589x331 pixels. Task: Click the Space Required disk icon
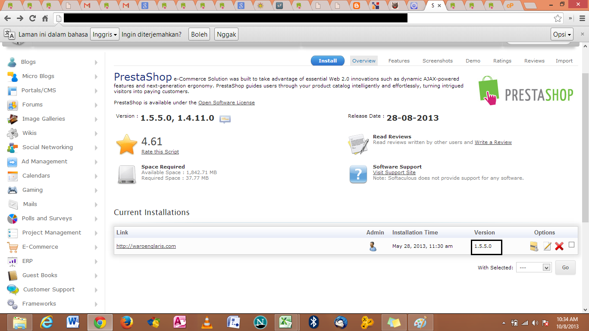[127, 175]
